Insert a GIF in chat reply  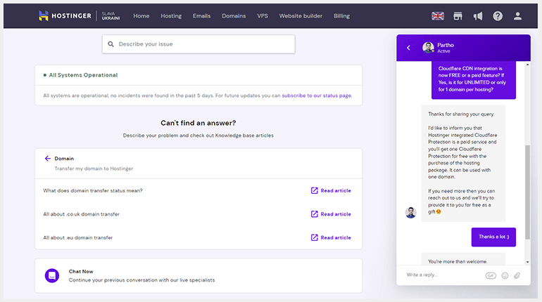coord(491,275)
